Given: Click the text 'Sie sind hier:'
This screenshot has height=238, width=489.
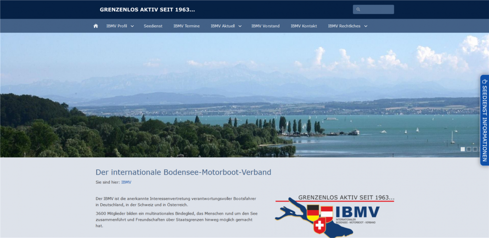Looking at the screenshot, I should 108,182.
